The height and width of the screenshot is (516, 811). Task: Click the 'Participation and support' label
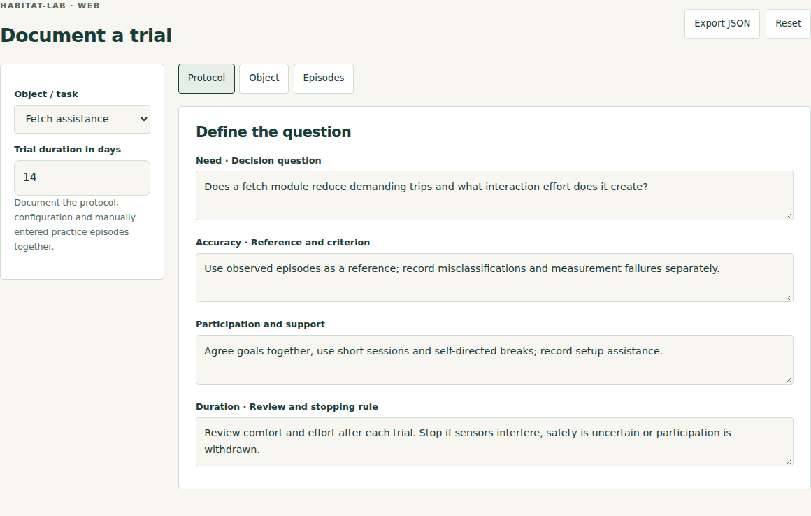coord(260,324)
